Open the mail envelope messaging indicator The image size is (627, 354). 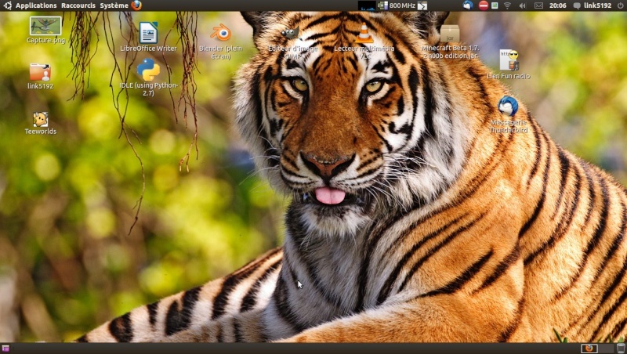tap(538, 5)
